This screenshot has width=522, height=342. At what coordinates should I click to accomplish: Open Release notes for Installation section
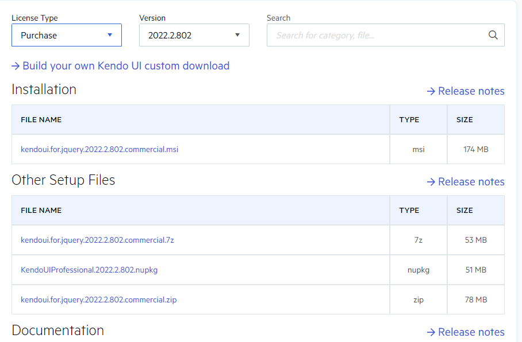(471, 91)
